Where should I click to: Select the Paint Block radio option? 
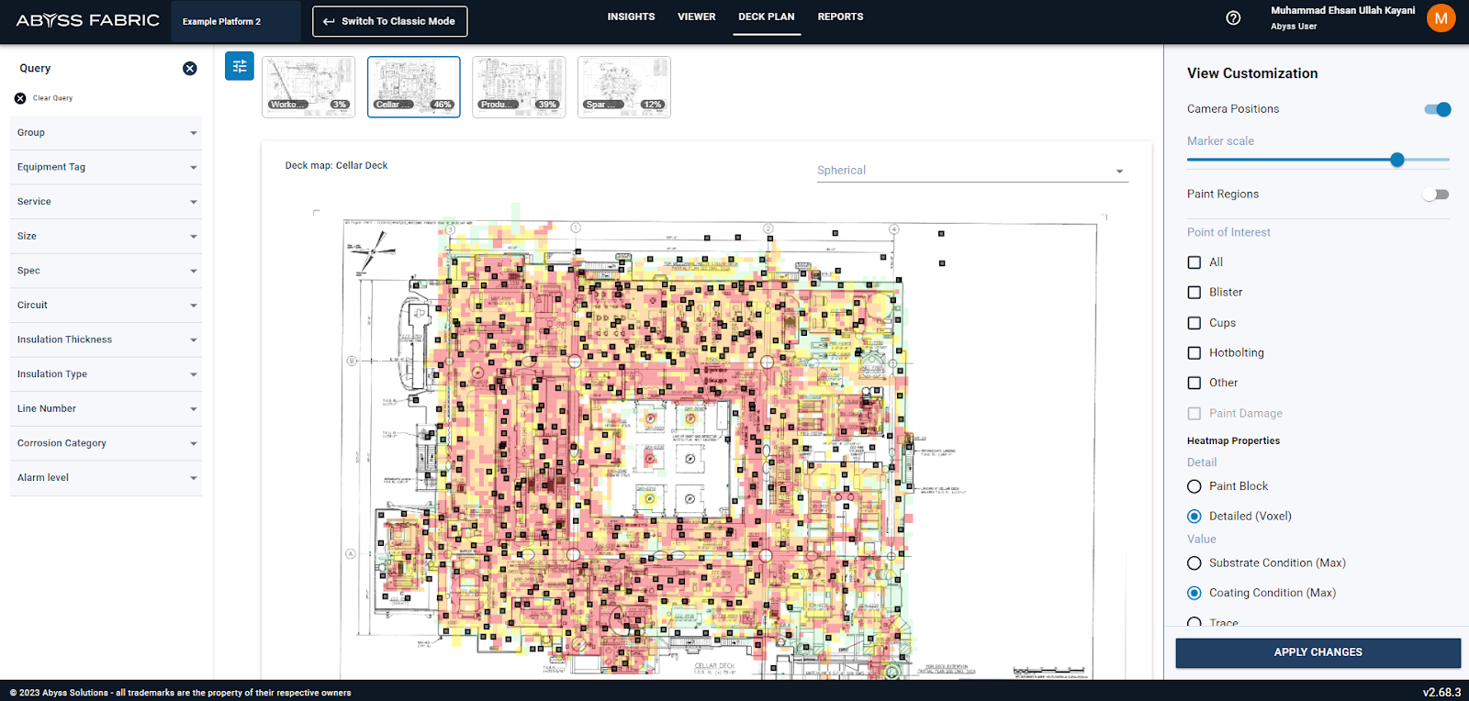pos(1194,486)
